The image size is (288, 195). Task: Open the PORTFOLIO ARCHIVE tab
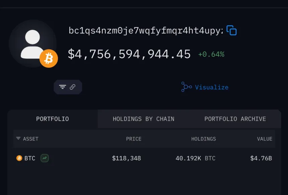point(235,119)
